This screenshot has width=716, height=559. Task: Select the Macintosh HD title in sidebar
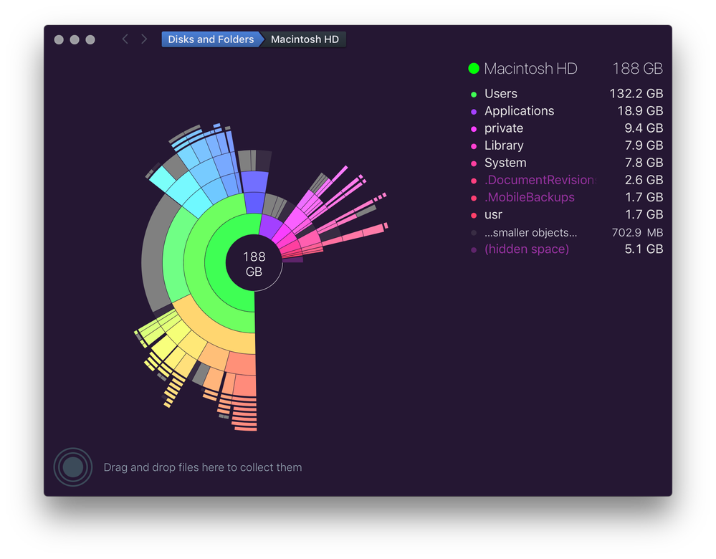530,69
